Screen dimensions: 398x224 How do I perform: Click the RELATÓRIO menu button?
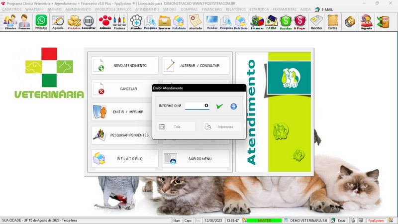click(125, 159)
